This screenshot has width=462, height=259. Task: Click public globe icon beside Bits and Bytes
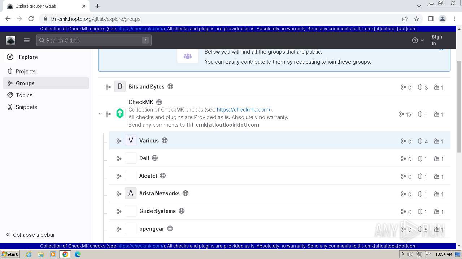[171, 86]
